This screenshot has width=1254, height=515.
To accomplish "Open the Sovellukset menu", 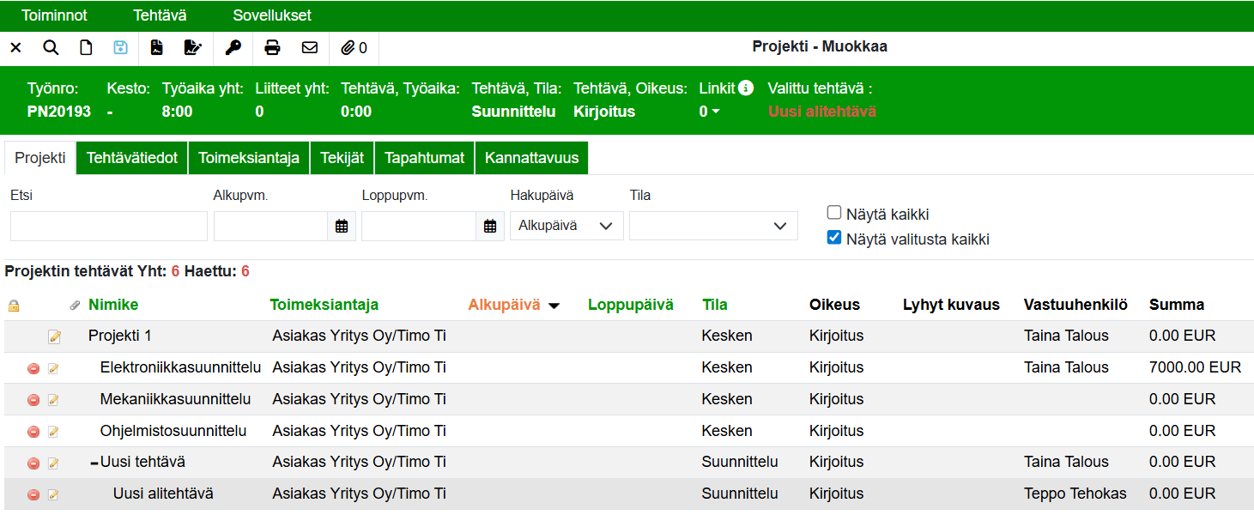I will (272, 15).
